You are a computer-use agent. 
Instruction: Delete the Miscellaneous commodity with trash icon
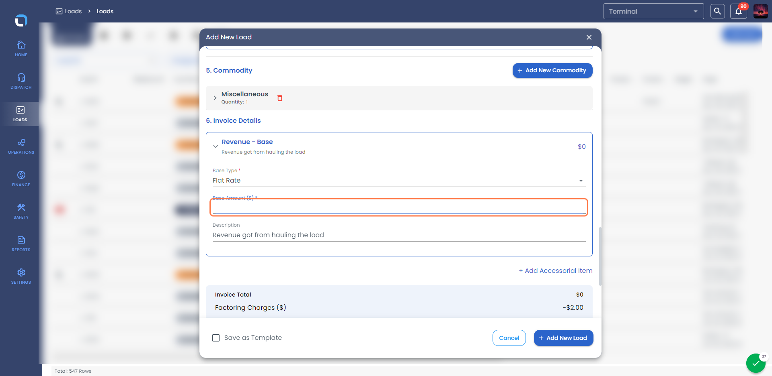point(280,98)
